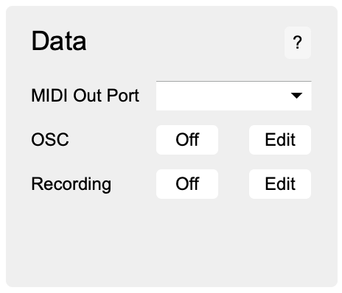Click inside the empty MIDI port field

click(x=221, y=96)
